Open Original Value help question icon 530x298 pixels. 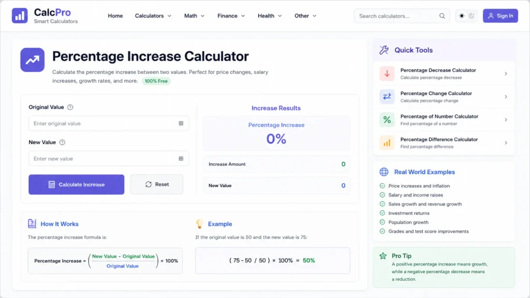(70, 107)
